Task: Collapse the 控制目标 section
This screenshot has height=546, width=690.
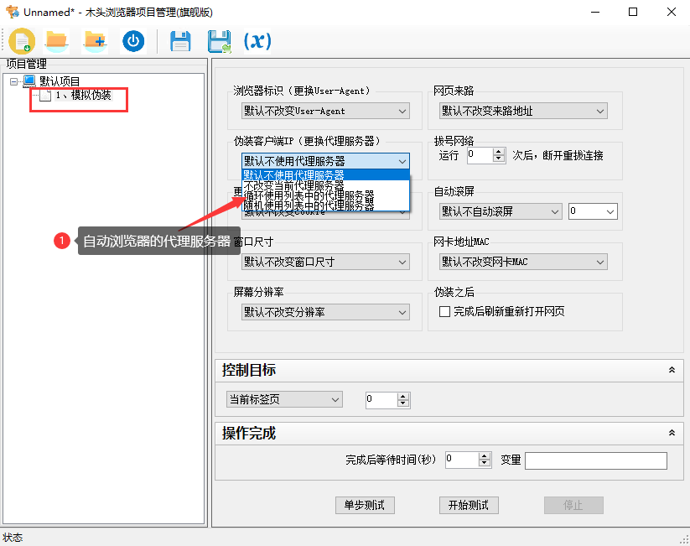Action: tap(672, 370)
